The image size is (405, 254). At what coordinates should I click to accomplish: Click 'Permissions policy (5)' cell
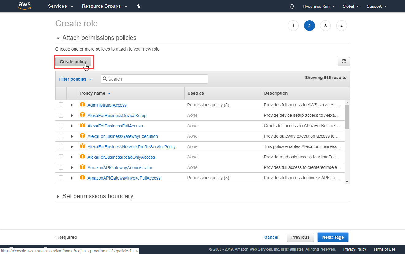(208, 105)
